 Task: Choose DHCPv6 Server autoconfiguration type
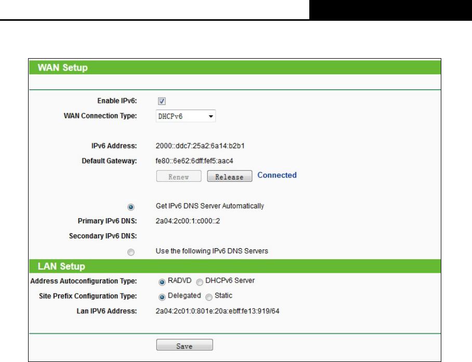click(x=200, y=282)
